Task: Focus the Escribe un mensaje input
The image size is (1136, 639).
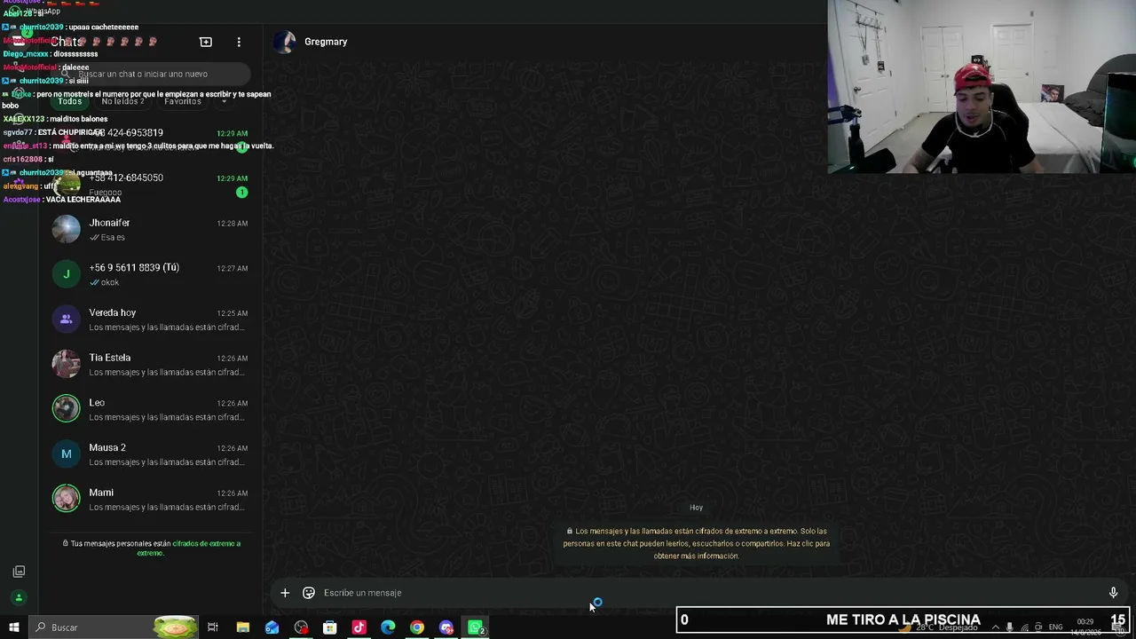Action: (x=708, y=593)
